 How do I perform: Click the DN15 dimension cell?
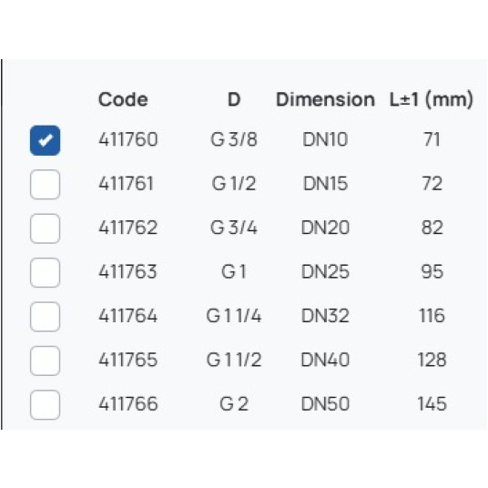coord(325,183)
